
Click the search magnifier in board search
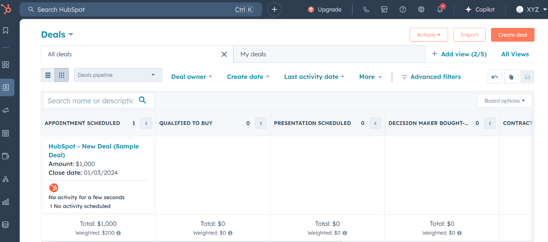tap(142, 100)
